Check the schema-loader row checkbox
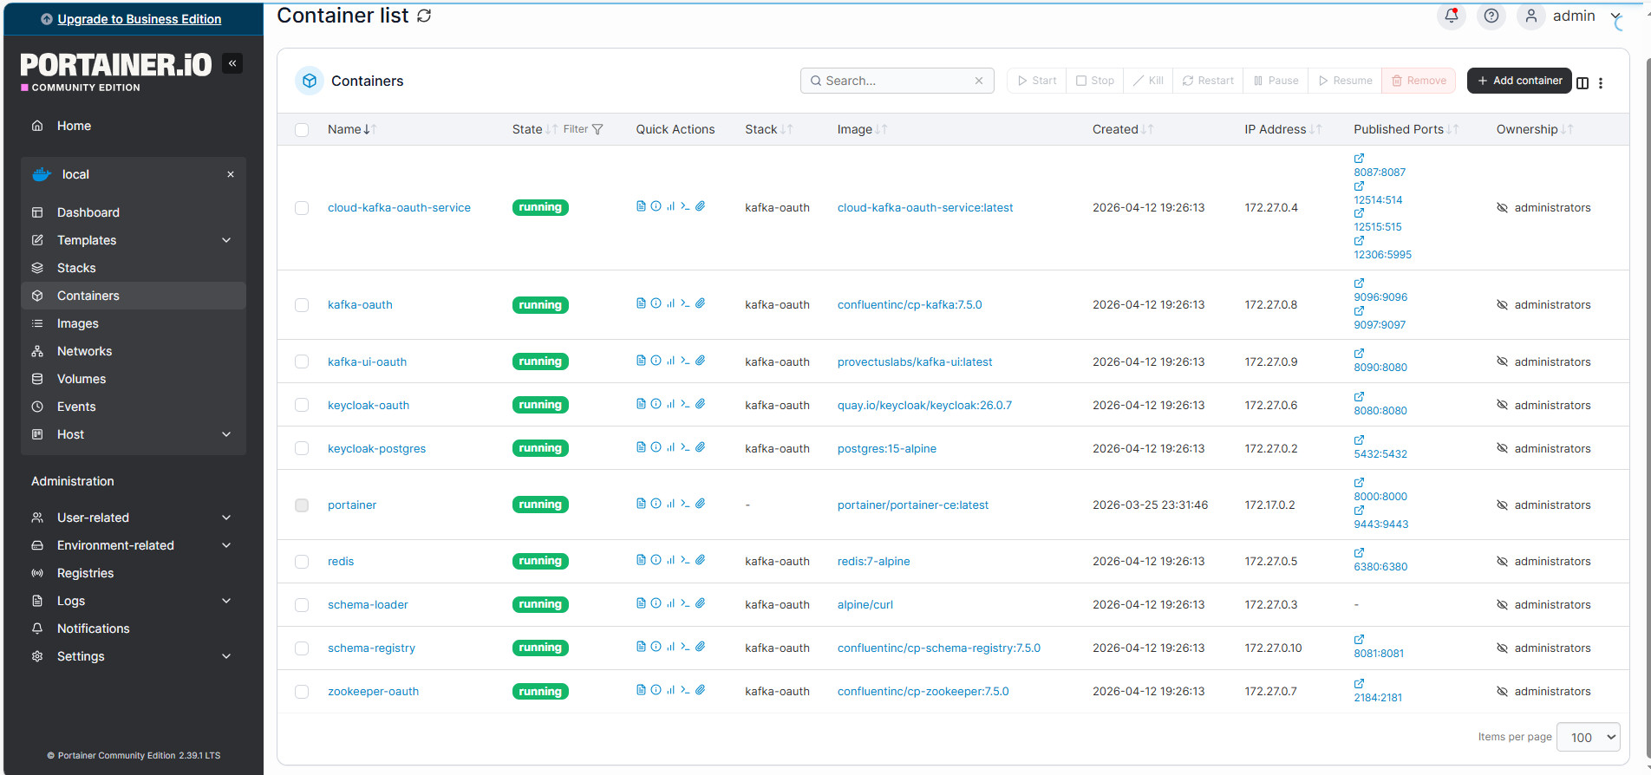The image size is (1651, 775). click(x=302, y=605)
